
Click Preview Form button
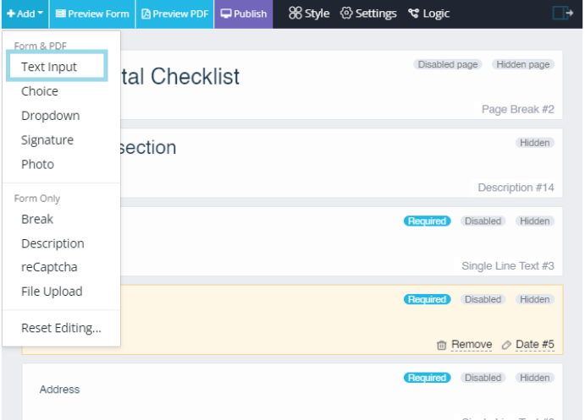click(x=91, y=14)
